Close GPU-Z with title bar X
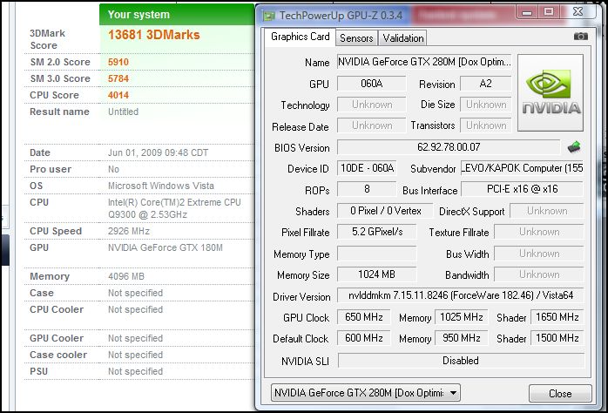This screenshot has height=413, width=608. coord(578,12)
